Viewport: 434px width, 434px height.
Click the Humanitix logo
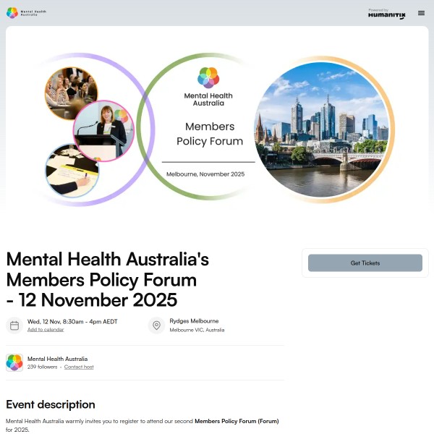click(387, 14)
